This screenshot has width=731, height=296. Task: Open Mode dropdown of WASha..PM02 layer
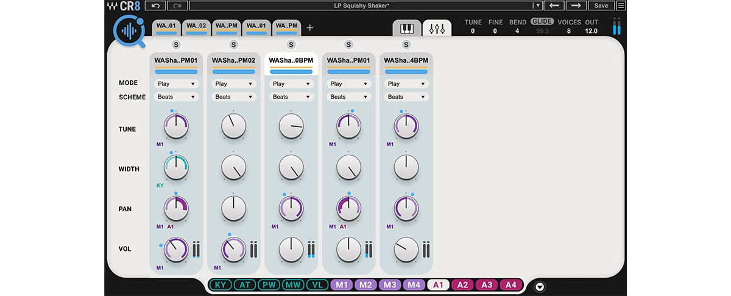click(x=233, y=83)
